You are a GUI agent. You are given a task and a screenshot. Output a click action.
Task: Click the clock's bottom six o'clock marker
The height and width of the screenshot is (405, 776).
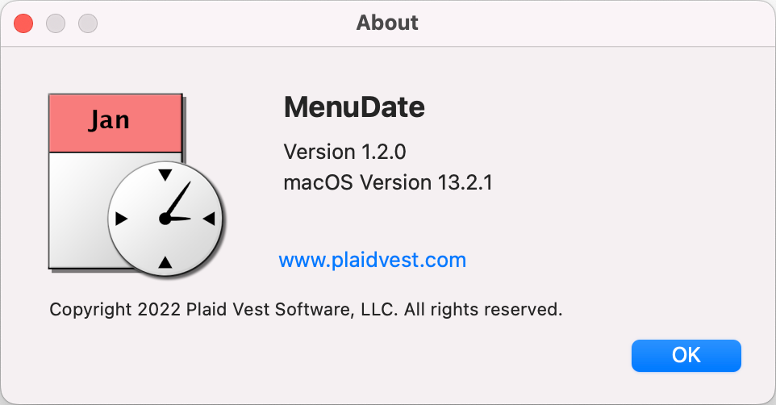pos(165,262)
